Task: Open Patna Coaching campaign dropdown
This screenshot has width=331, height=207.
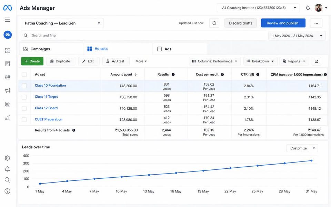Action: (62, 23)
